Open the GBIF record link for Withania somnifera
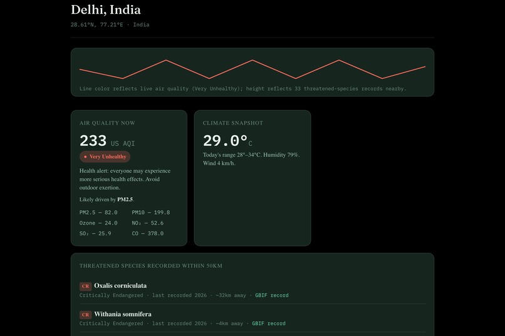Screen dimensions: 505x336 click(x=269, y=323)
